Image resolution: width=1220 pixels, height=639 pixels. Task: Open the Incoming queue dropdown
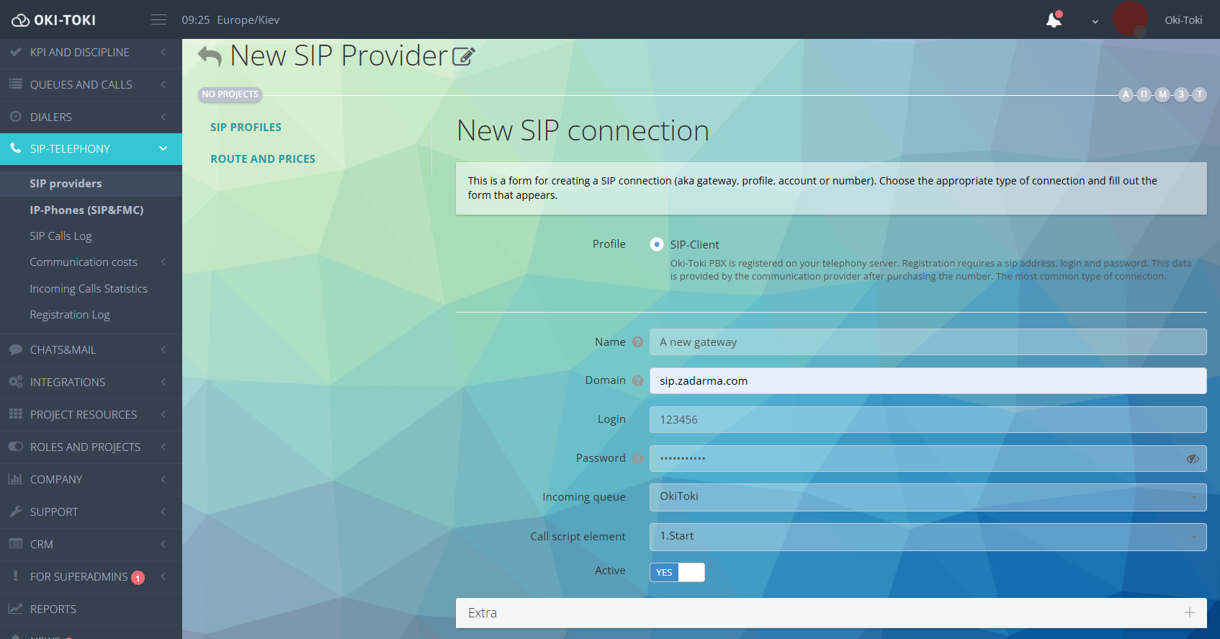pos(927,497)
